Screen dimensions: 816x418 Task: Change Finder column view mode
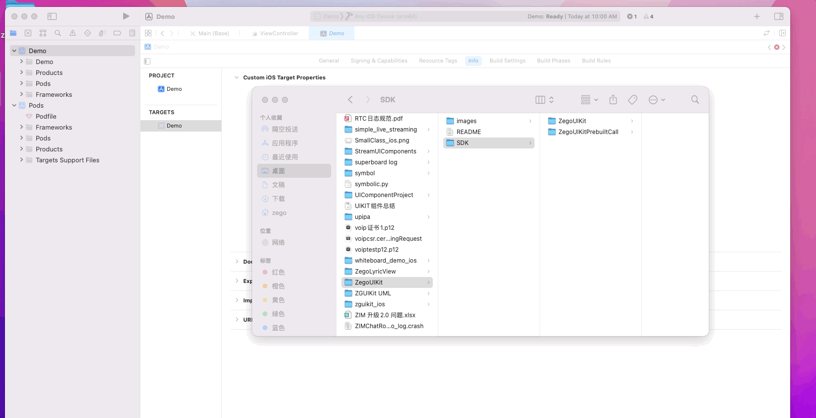[x=544, y=100]
